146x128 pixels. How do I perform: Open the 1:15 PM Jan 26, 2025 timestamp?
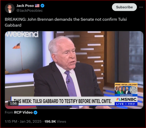(23, 122)
